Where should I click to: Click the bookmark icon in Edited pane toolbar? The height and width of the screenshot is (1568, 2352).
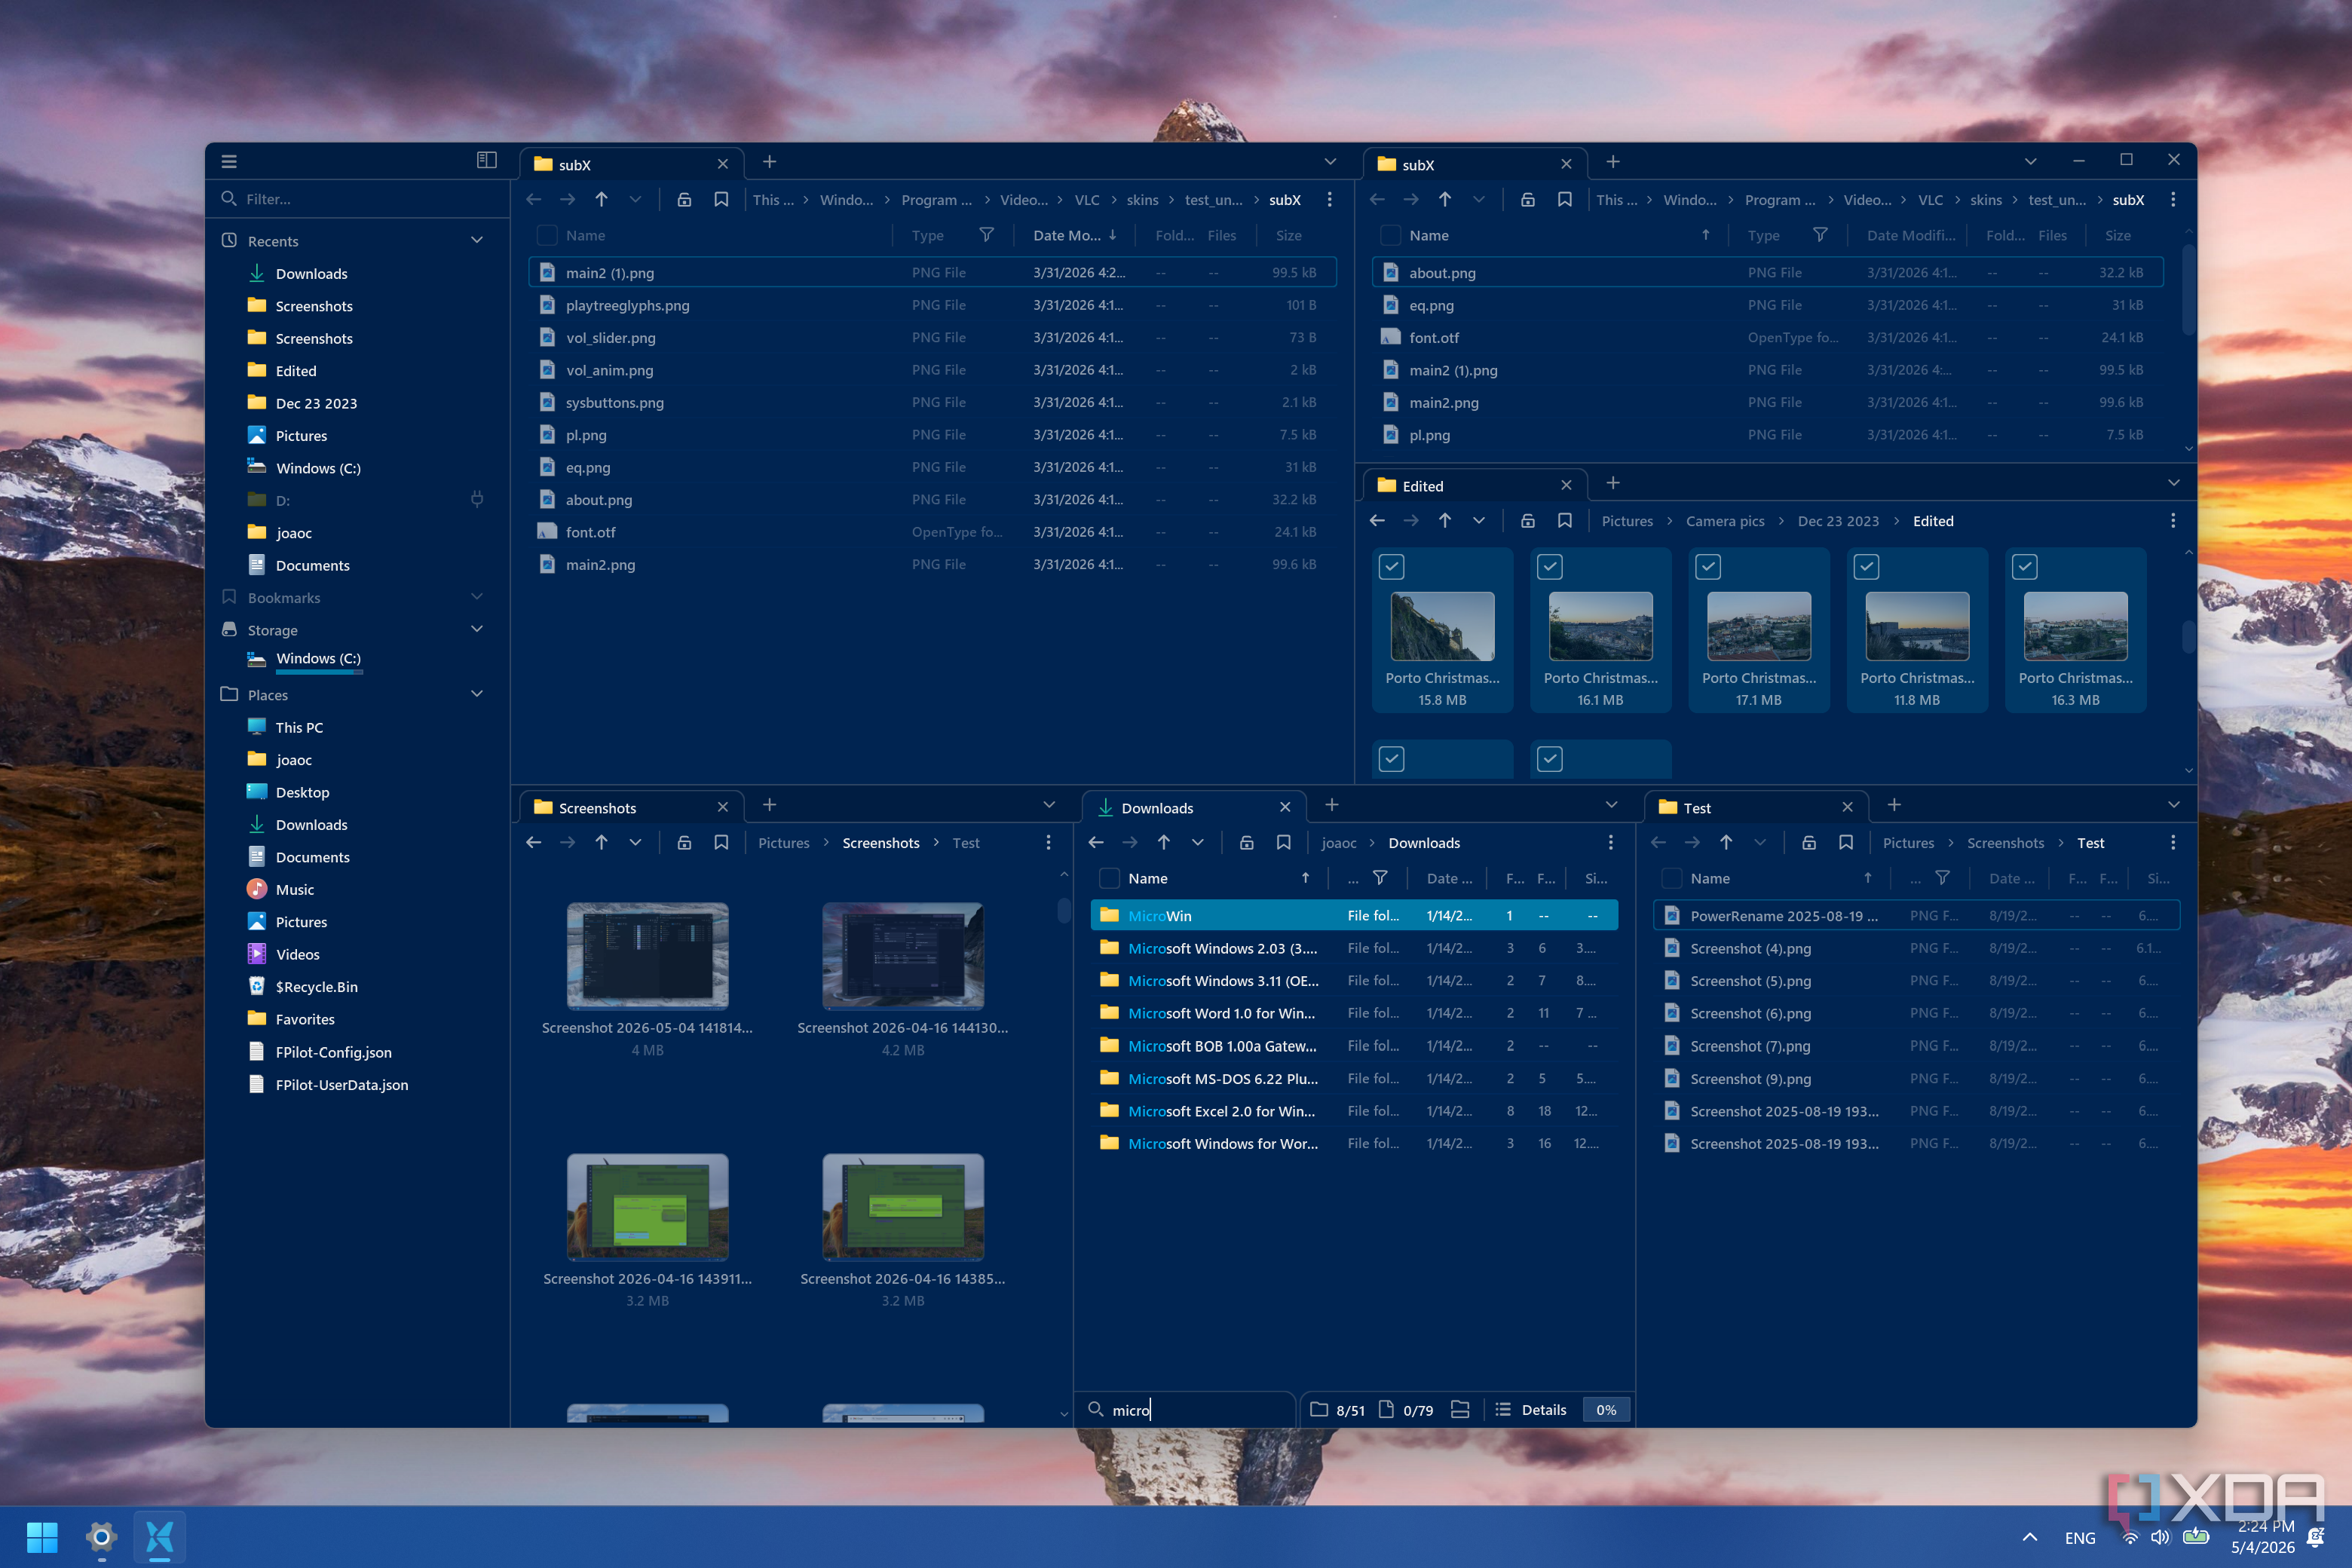coord(1565,521)
